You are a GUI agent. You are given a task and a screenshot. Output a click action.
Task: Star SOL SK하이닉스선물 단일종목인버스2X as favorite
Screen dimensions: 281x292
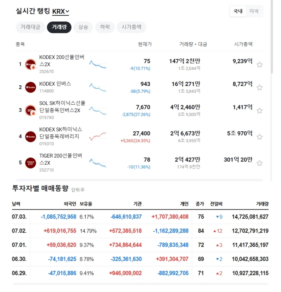[259, 111]
